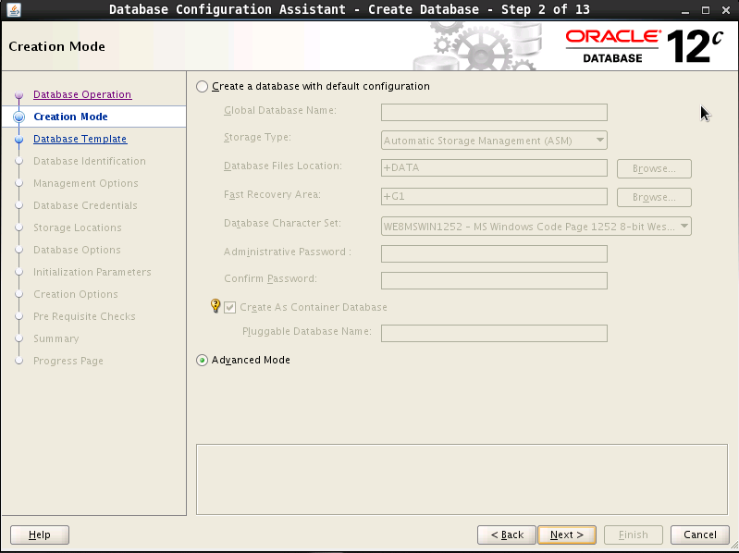
Task: Toggle Create As Container Database checkbox
Action: coord(230,308)
